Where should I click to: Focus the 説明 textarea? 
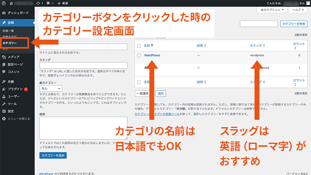pyautogui.click(x=83, y=128)
